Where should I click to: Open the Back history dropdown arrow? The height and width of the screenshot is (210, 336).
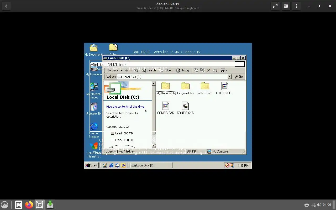[121, 70]
